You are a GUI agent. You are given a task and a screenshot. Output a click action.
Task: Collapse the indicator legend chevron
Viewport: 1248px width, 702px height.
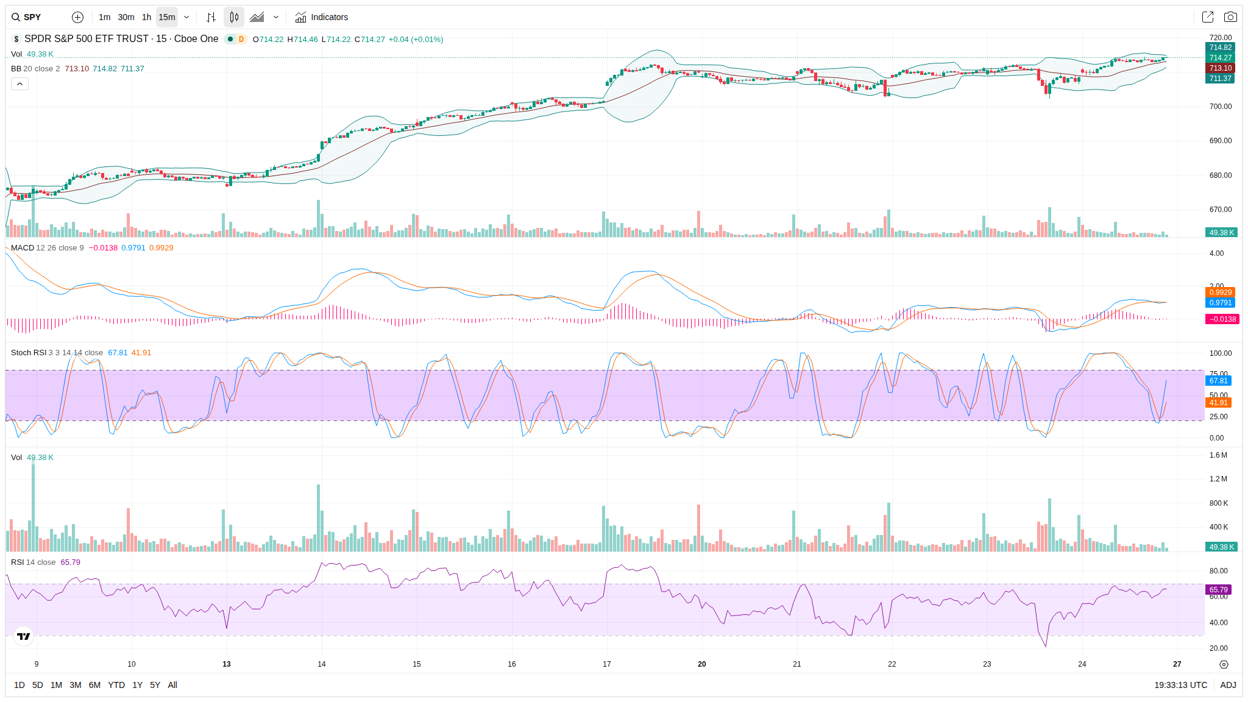point(19,84)
